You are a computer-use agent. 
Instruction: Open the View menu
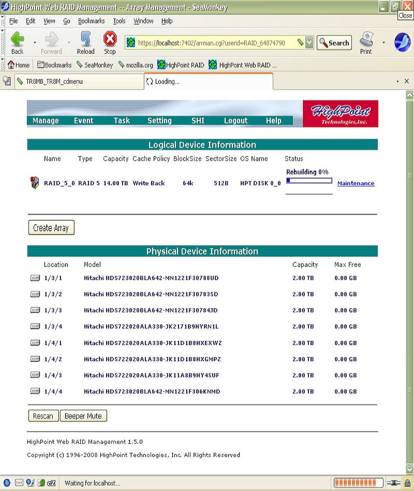coord(49,21)
